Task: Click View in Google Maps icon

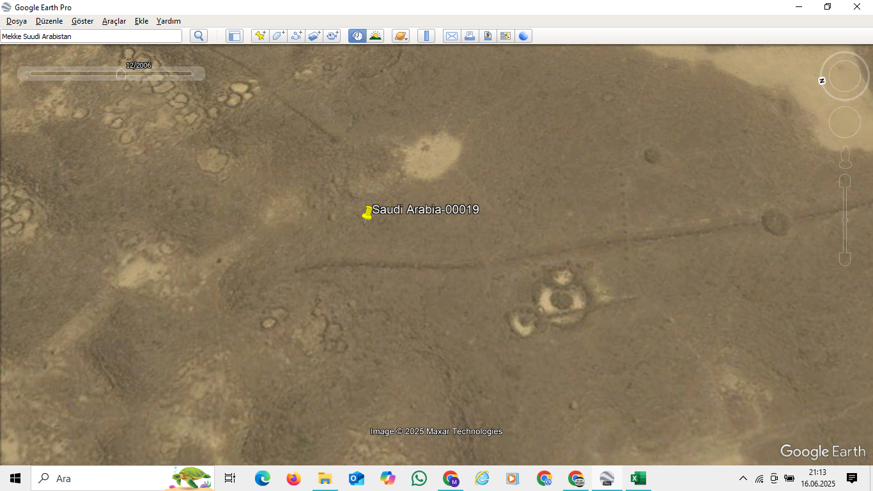Action: pos(506,36)
